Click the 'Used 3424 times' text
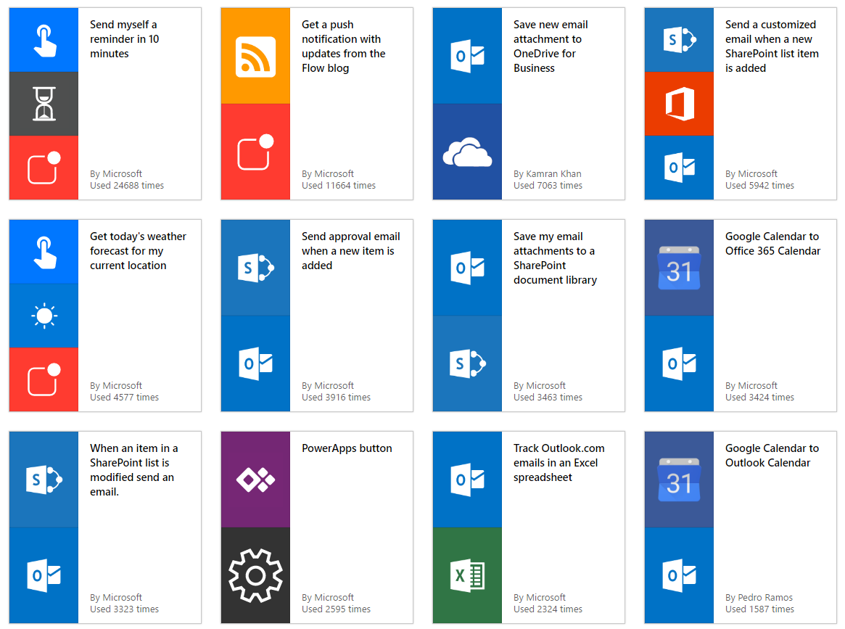Viewport: 845px width, 629px height. [759, 398]
